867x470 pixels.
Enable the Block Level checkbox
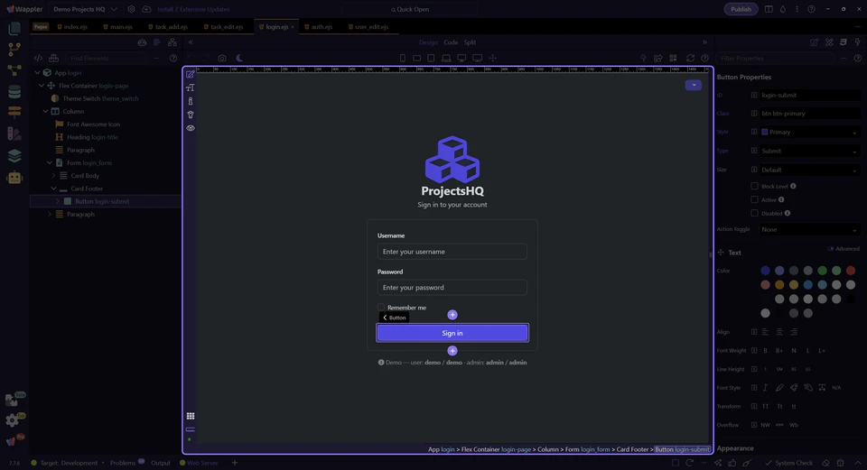[754, 186]
